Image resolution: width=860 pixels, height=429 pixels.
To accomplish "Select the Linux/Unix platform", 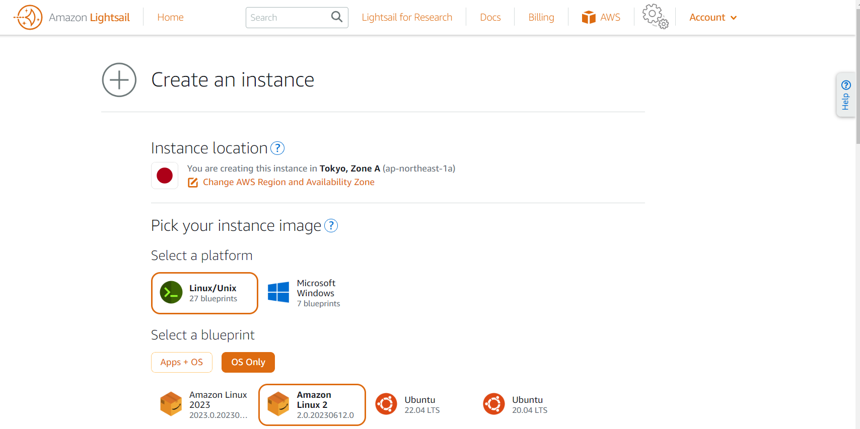I will [x=204, y=293].
